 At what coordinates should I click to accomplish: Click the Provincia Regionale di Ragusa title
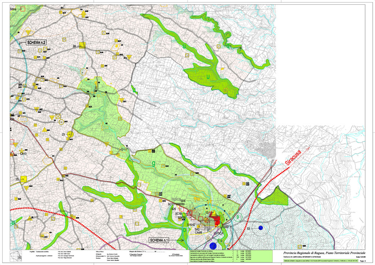(324, 253)
